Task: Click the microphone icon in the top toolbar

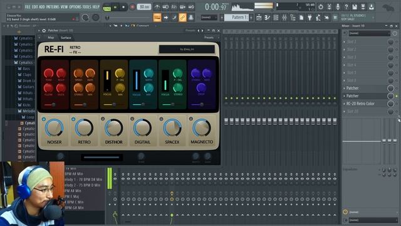Action: (338, 7)
